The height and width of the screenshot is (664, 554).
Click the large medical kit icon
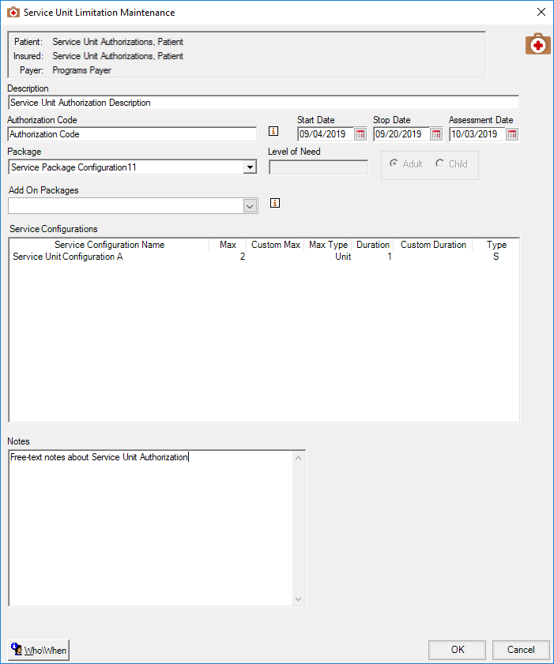(x=538, y=44)
